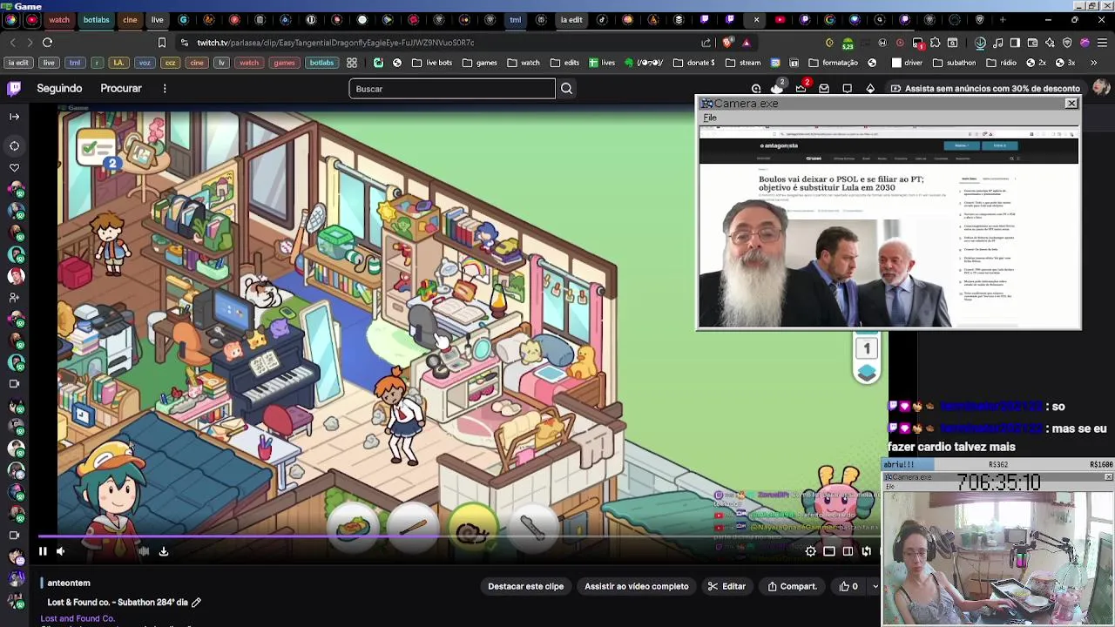Open subathon bookmarks folder
This screenshot has height=627, width=1115.
tap(954, 63)
